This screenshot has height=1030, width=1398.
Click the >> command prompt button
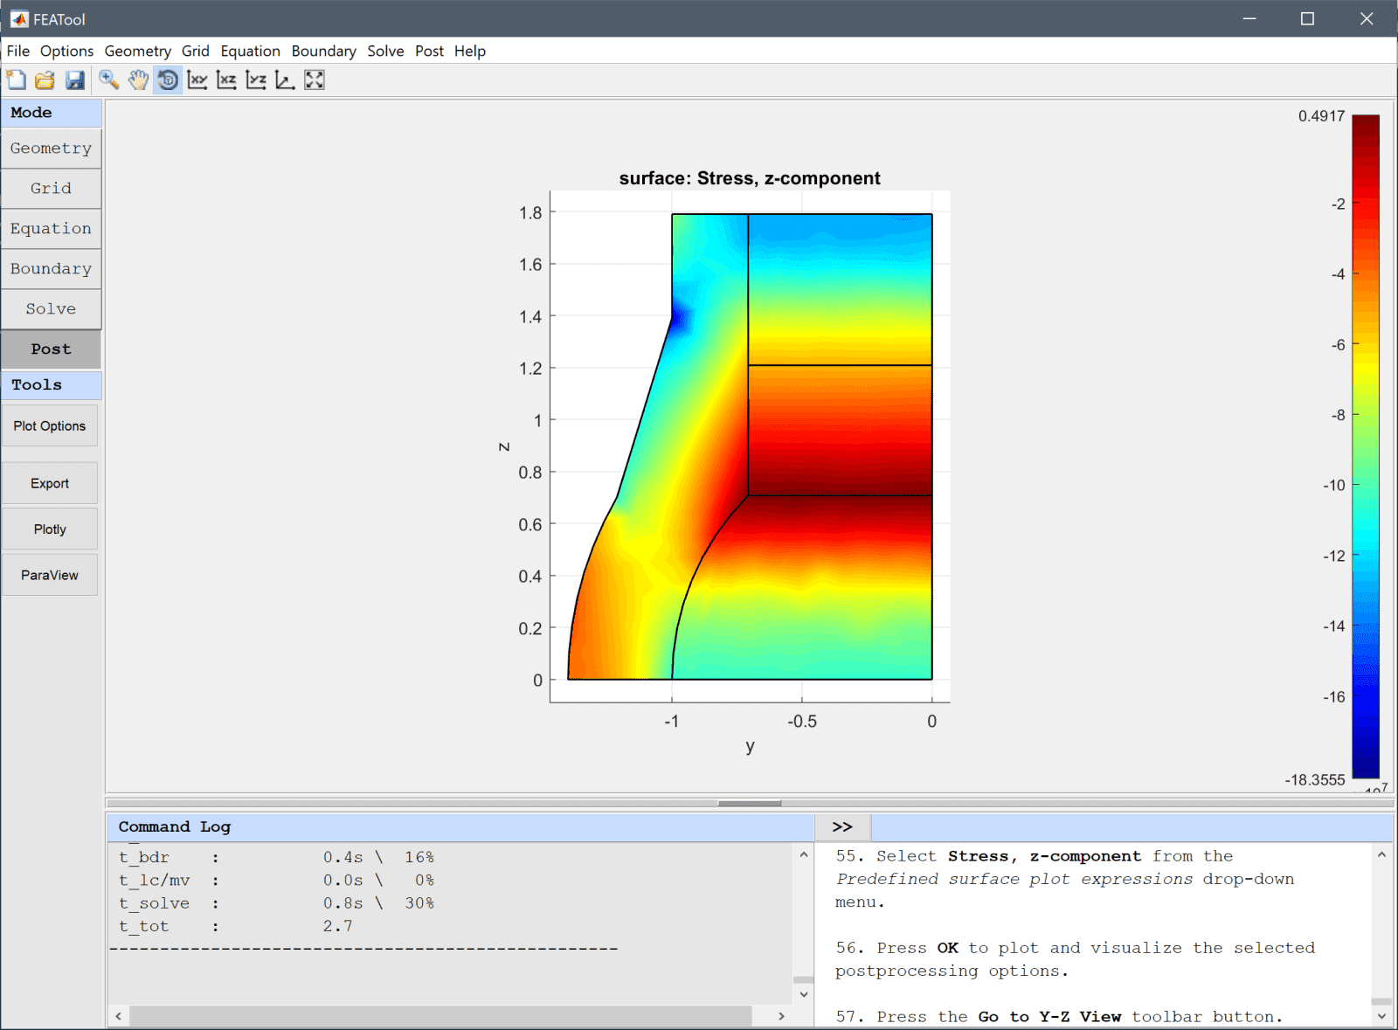pyautogui.click(x=842, y=826)
